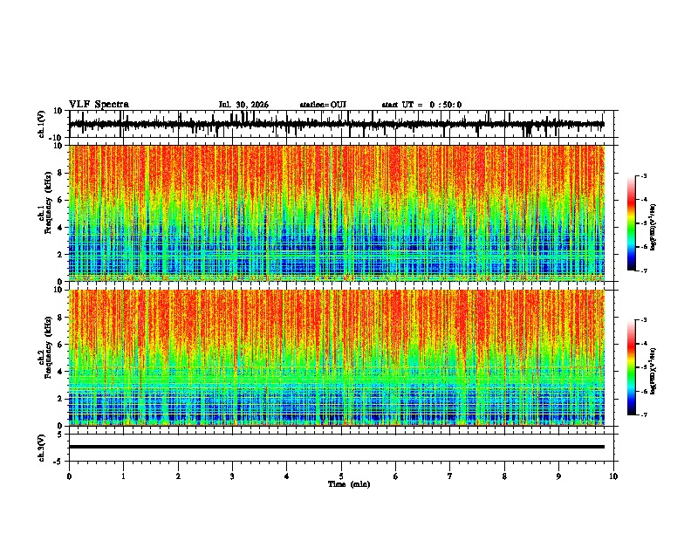This screenshot has height=534, width=691.
Task: Click the time axis tick label "2"
Action: coord(178,476)
